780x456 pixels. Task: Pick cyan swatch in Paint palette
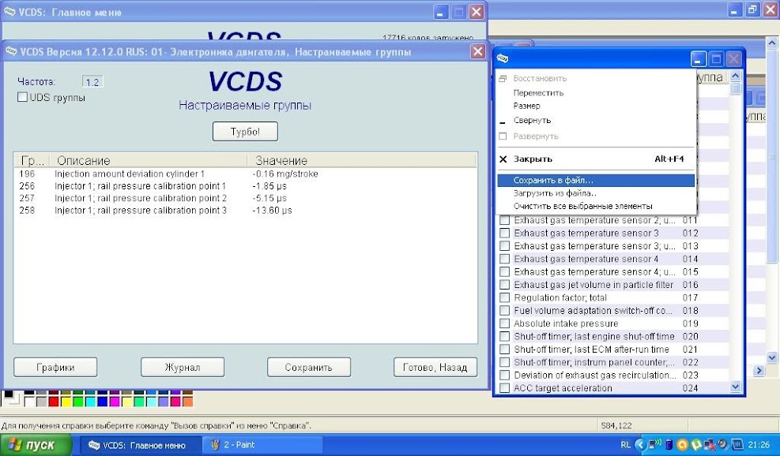click(x=91, y=402)
